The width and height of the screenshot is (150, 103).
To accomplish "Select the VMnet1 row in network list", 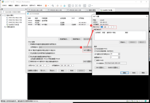I will point(59,23).
